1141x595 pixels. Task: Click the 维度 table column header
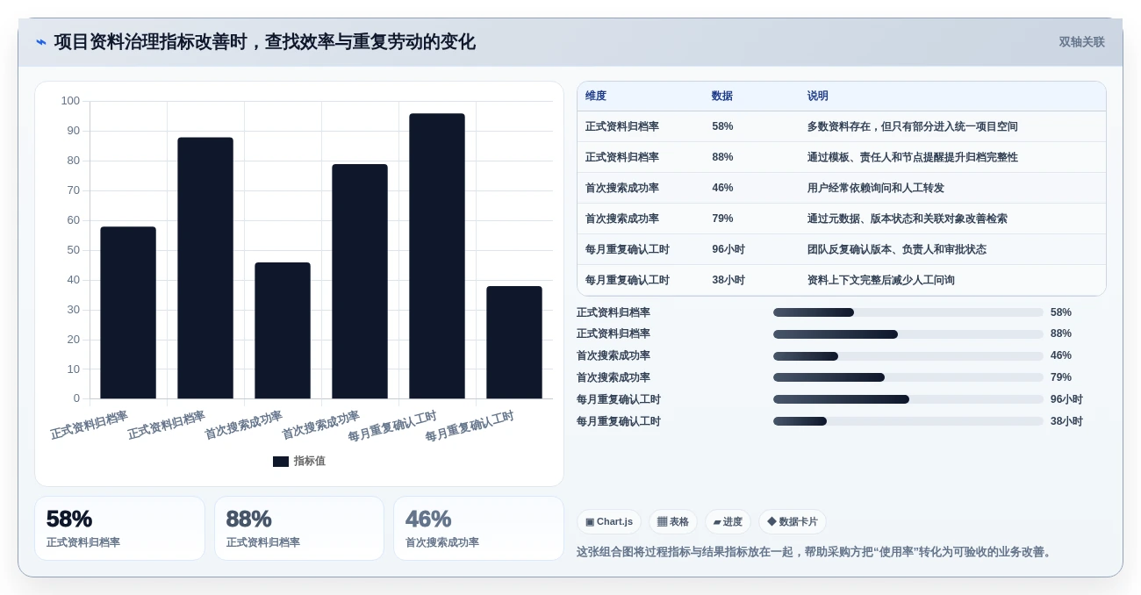[x=596, y=97]
